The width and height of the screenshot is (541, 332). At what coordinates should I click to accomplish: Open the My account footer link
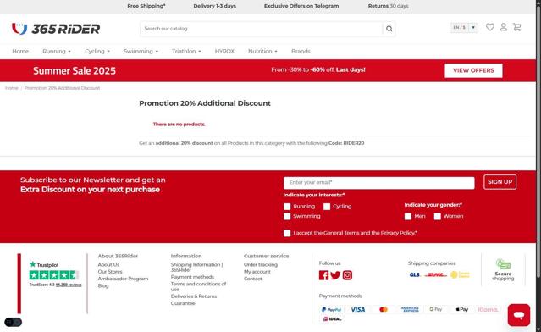click(257, 272)
